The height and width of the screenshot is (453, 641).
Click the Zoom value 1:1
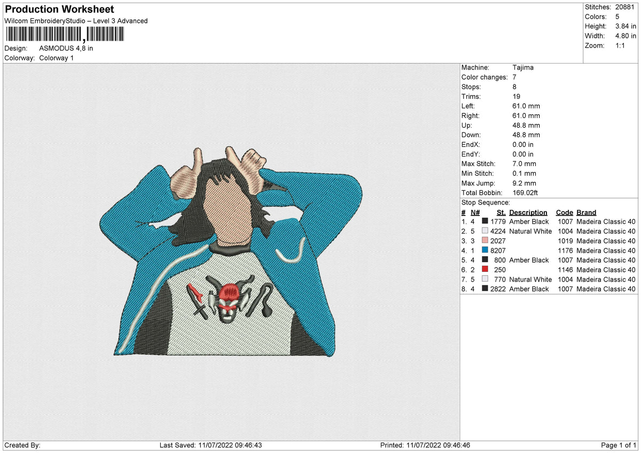tap(621, 45)
